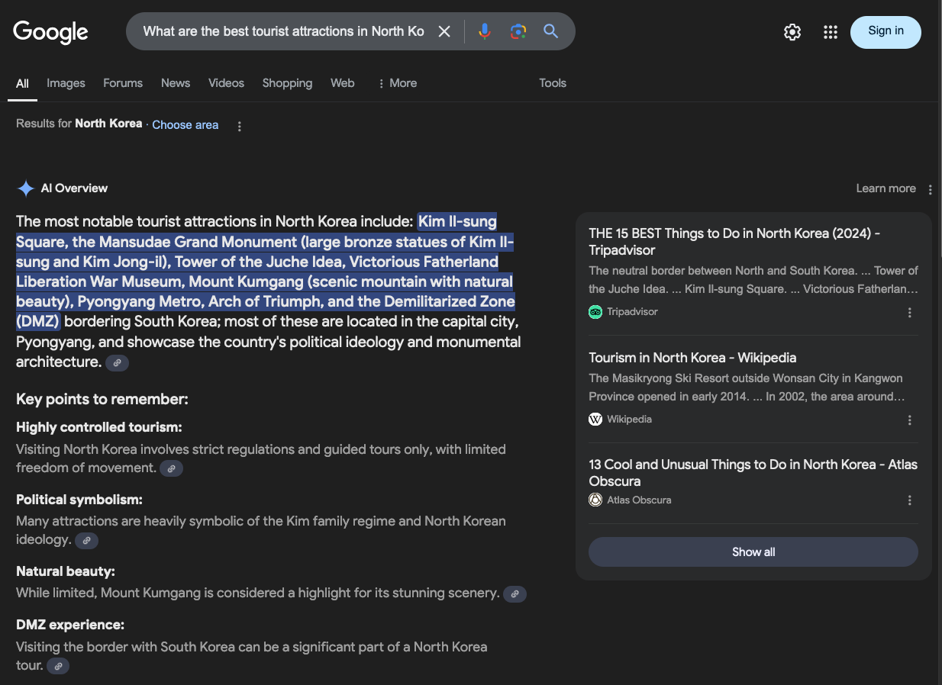Open source link icon after 'ideology.'
The image size is (942, 685).
tap(87, 540)
